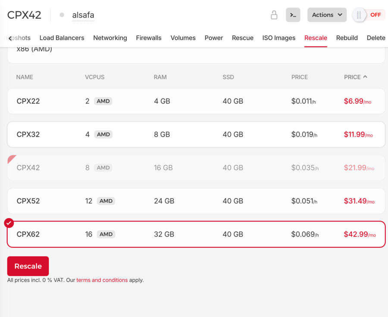Select the CPX22 server plan
The width and height of the screenshot is (388, 317).
coord(196,101)
